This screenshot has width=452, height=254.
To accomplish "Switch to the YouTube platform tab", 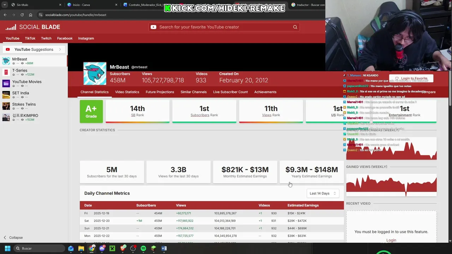I will pos(12,38).
